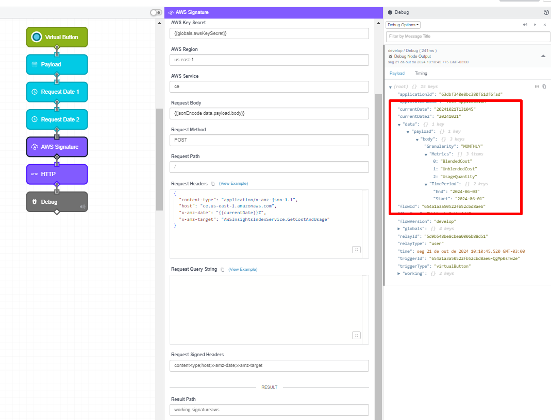The image size is (551, 420).
Task: Click the Result Path field
Action: (269, 410)
